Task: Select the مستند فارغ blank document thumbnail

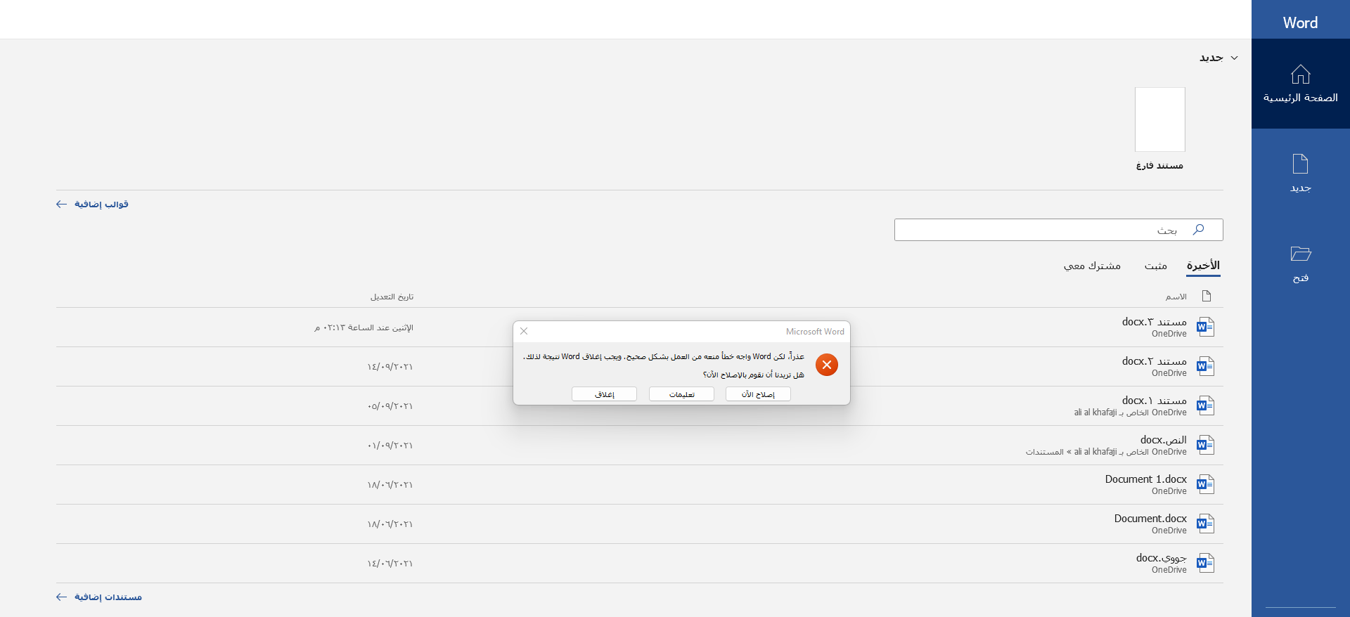Action: [1159, 119]
